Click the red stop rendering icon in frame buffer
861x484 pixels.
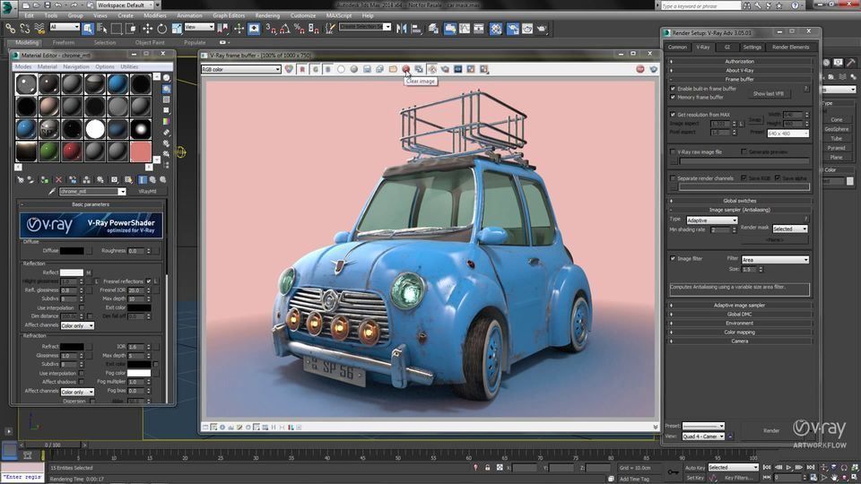640,69
